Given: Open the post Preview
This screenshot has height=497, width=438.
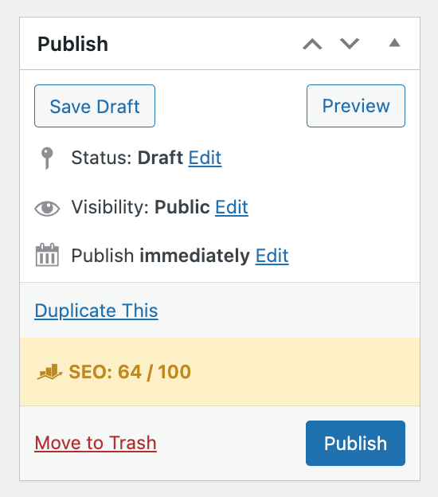Looking at the screenshot, I should click(x=356, y=106).
